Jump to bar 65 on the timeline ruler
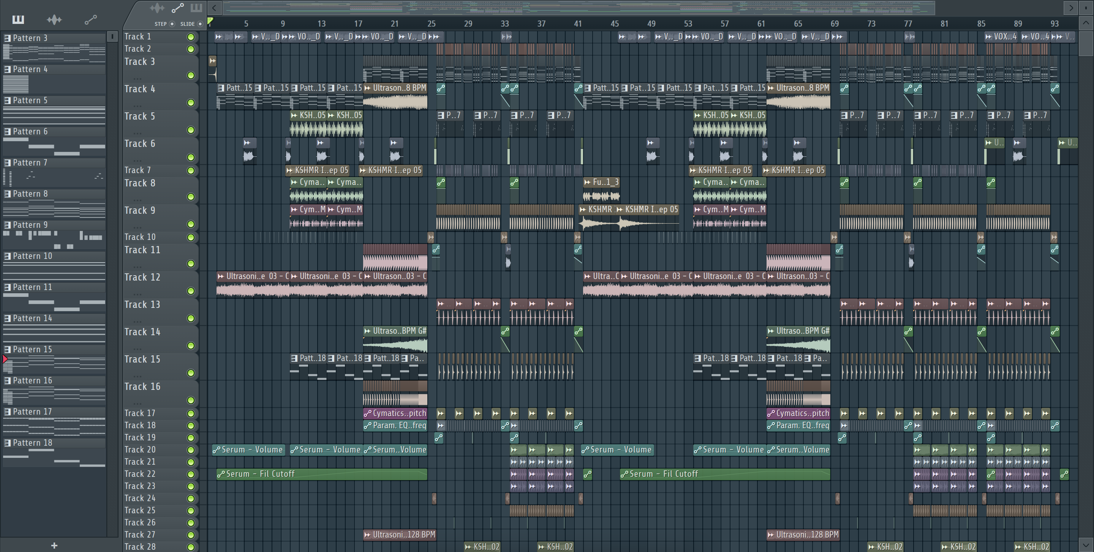 798,24
